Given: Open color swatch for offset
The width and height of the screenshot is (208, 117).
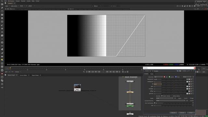Looking at the screenshot, I should pos(187,91).
